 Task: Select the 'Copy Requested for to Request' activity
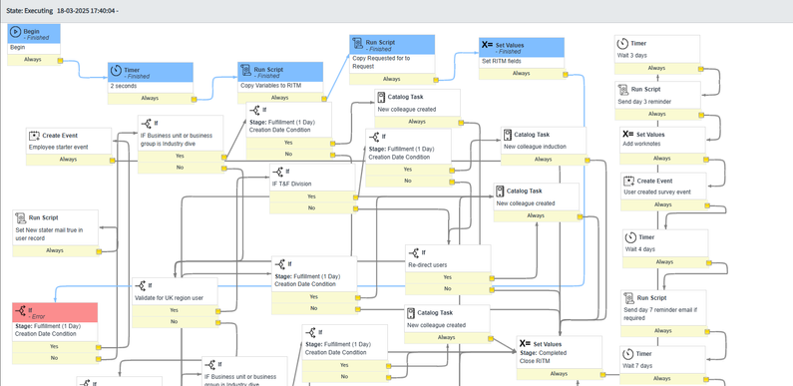point(392,60)
